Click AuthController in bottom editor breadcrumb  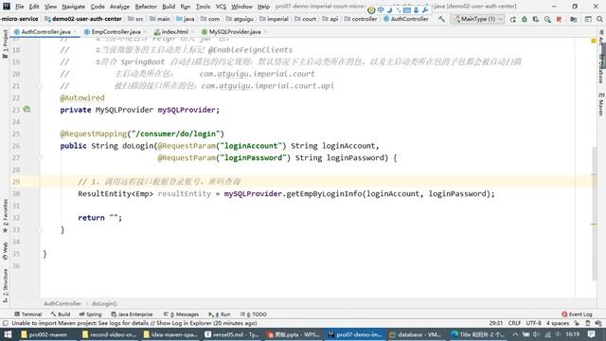point(62,303)
